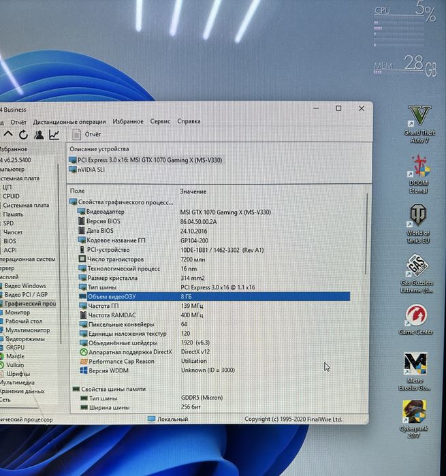Open the Избранное menu
Viewport: 446px width, 476px height.
[x=128, y=121]
